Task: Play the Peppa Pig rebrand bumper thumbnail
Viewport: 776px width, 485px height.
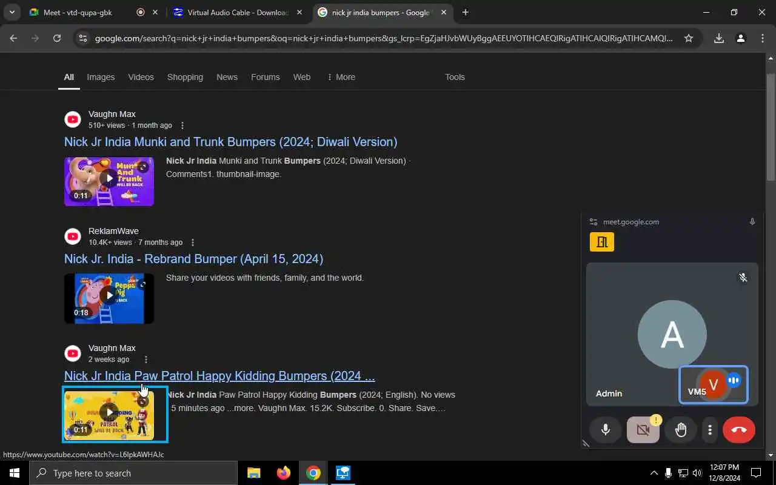Action: click(x=109, y=298)
